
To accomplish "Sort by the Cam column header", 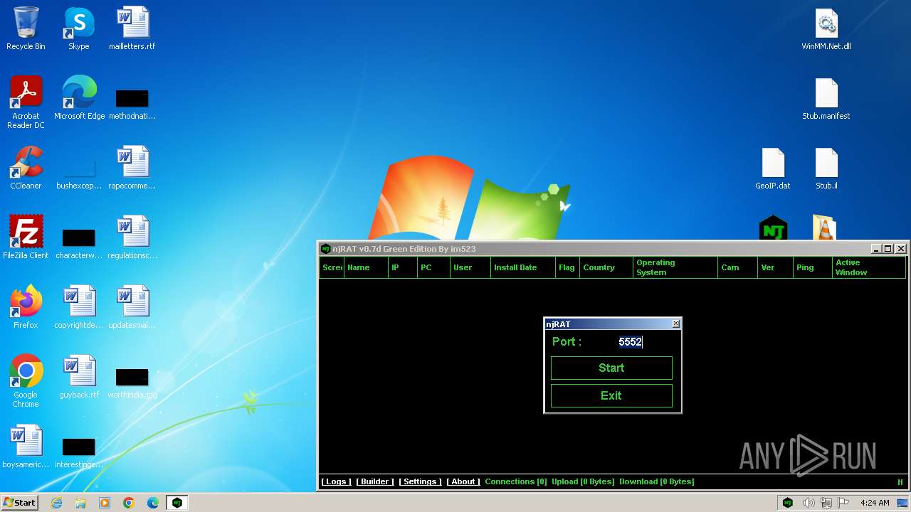I will coord(737,267).
